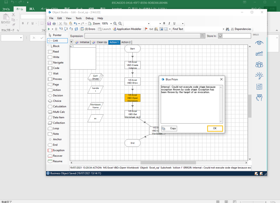Open Application Modeller
This screenshot has width=280, height=203.
[127, 29]
